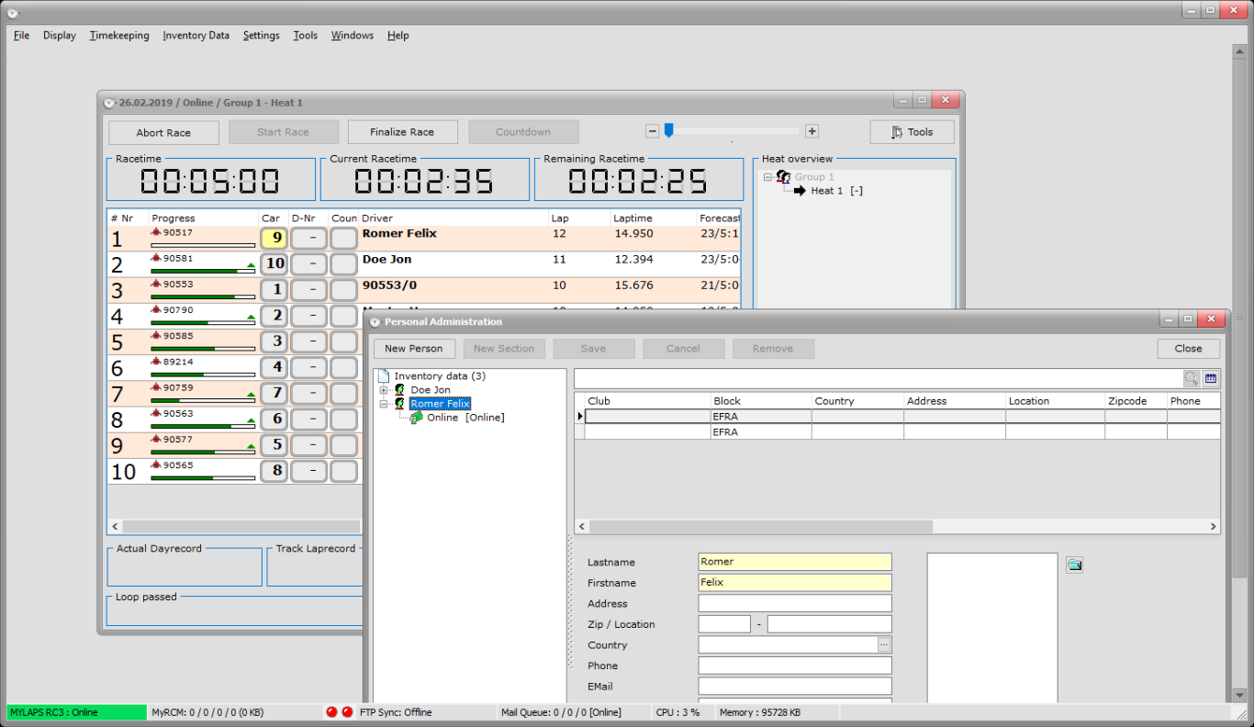Click into the Lastname field containing Romer
This screenshot has width=1254, height=727.
click(794, 562)
